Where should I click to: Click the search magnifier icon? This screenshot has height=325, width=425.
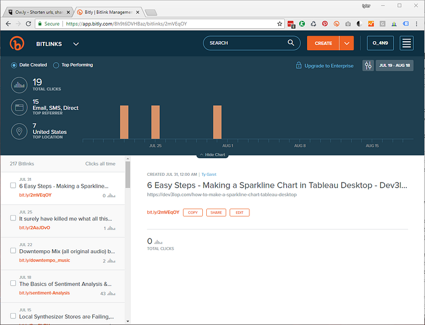[x=291, y=43]
